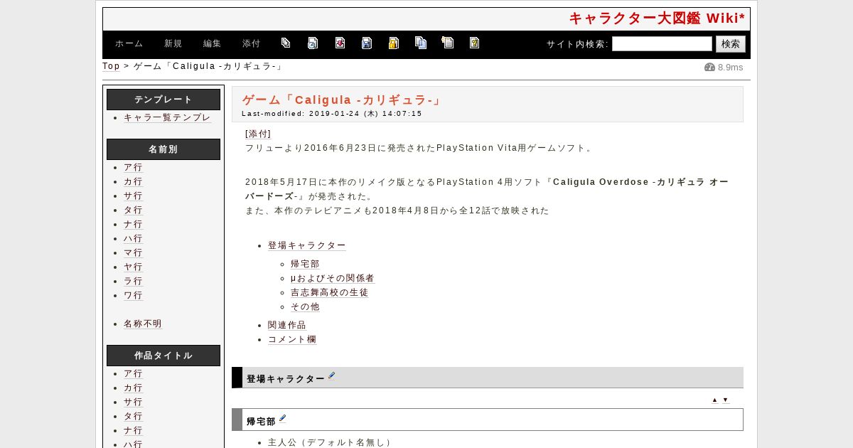
Task: Follow the Top breadcrumb link
Action: 111,66
